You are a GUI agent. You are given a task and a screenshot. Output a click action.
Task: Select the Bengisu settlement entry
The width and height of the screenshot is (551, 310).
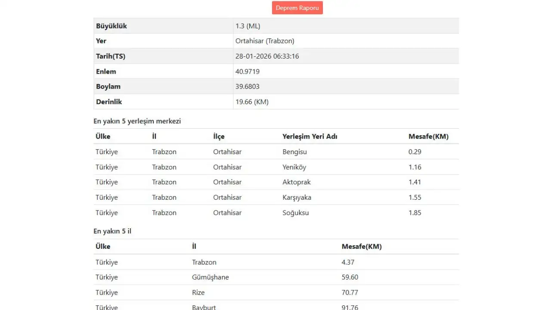[x=294, y=152]
